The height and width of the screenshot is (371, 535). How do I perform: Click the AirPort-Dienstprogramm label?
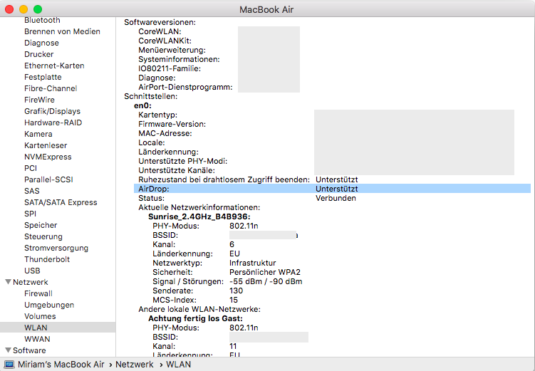(185, 87)
